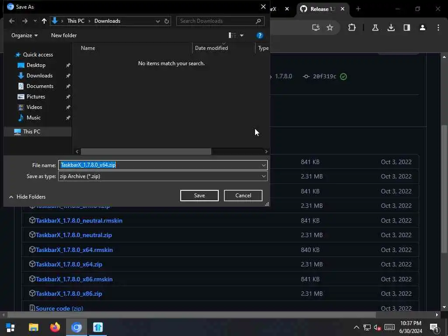Download TaskbarX_1.7.8.0_neutral.zip
448x336 pixels.
pyautogui.click(x=73, y=235)
